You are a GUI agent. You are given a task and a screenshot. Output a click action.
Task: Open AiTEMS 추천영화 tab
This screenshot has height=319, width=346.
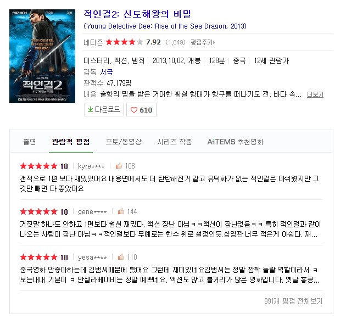coord(236,142)
